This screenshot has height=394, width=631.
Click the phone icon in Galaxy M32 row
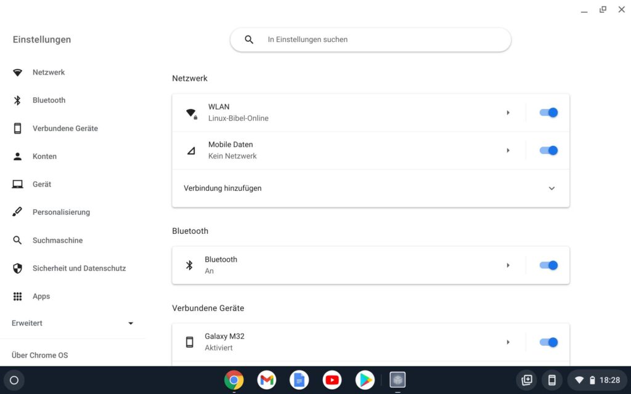(x=190, y=342)
